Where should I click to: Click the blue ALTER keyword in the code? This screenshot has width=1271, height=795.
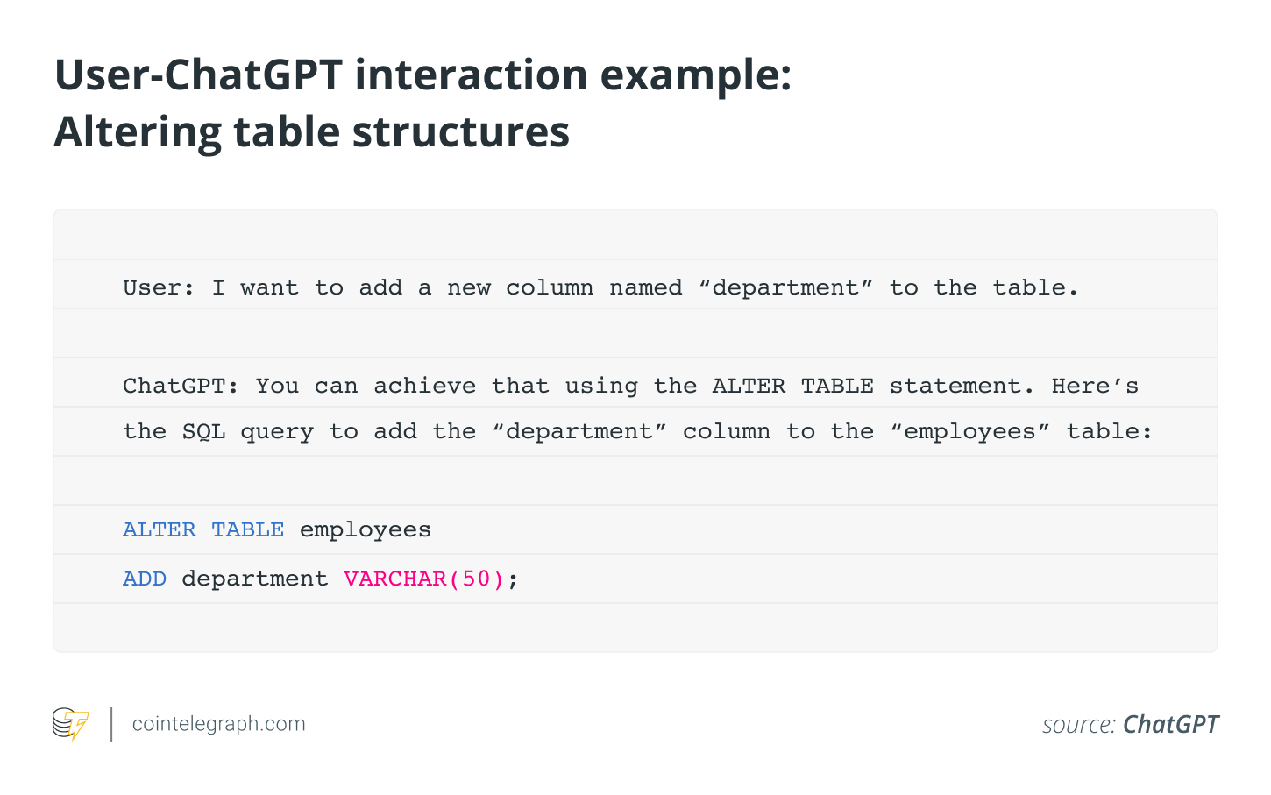click(159, 529)
